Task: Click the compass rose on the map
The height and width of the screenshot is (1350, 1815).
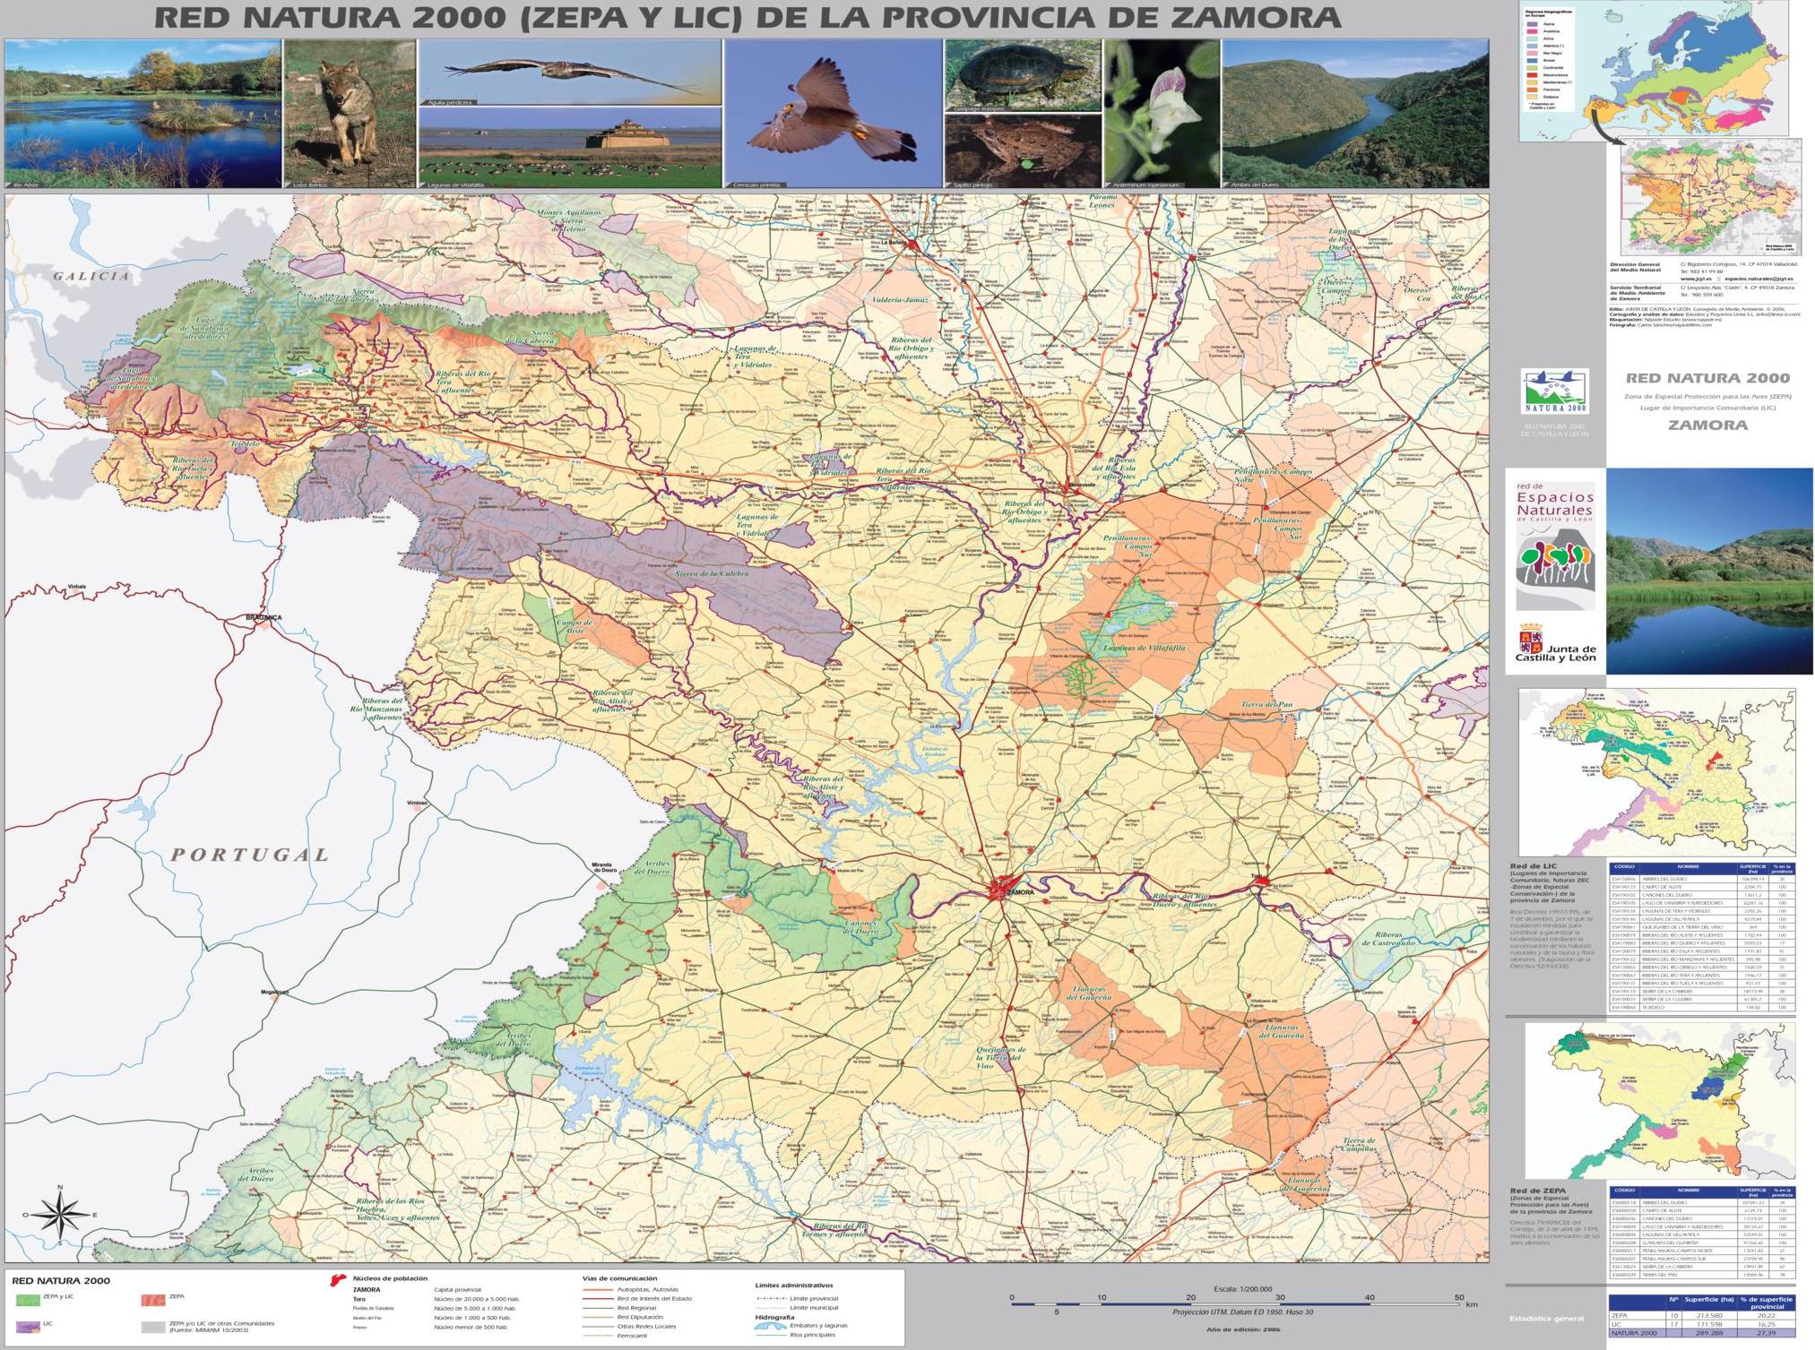Action: pyautogui.click(x=59, y=1215)
